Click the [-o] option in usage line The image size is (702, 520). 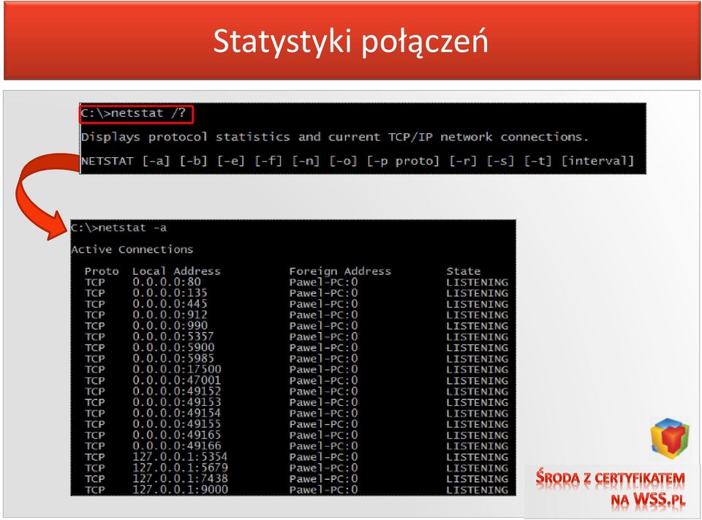[344, 161]
